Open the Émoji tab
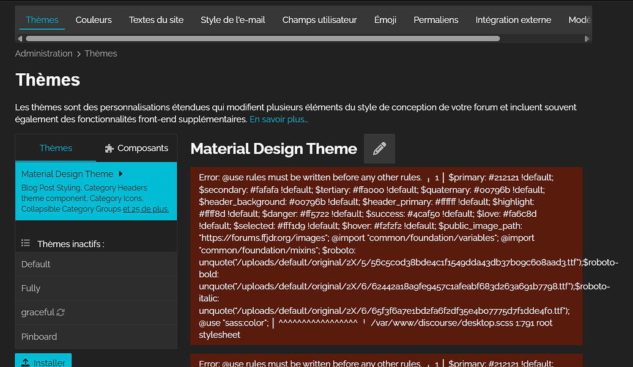Screen dimensions: 633x367 (385, 20)
